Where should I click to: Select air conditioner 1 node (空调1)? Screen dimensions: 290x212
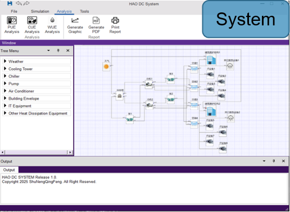click(x=194, y=69)
